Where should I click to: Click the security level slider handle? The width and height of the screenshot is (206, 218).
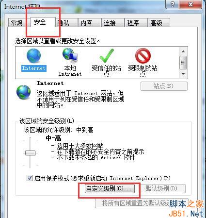coord(30,153)
